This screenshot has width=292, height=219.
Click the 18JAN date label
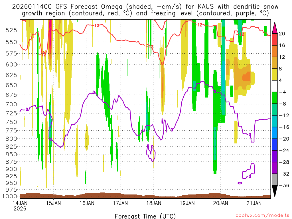(x=154, y=203)
